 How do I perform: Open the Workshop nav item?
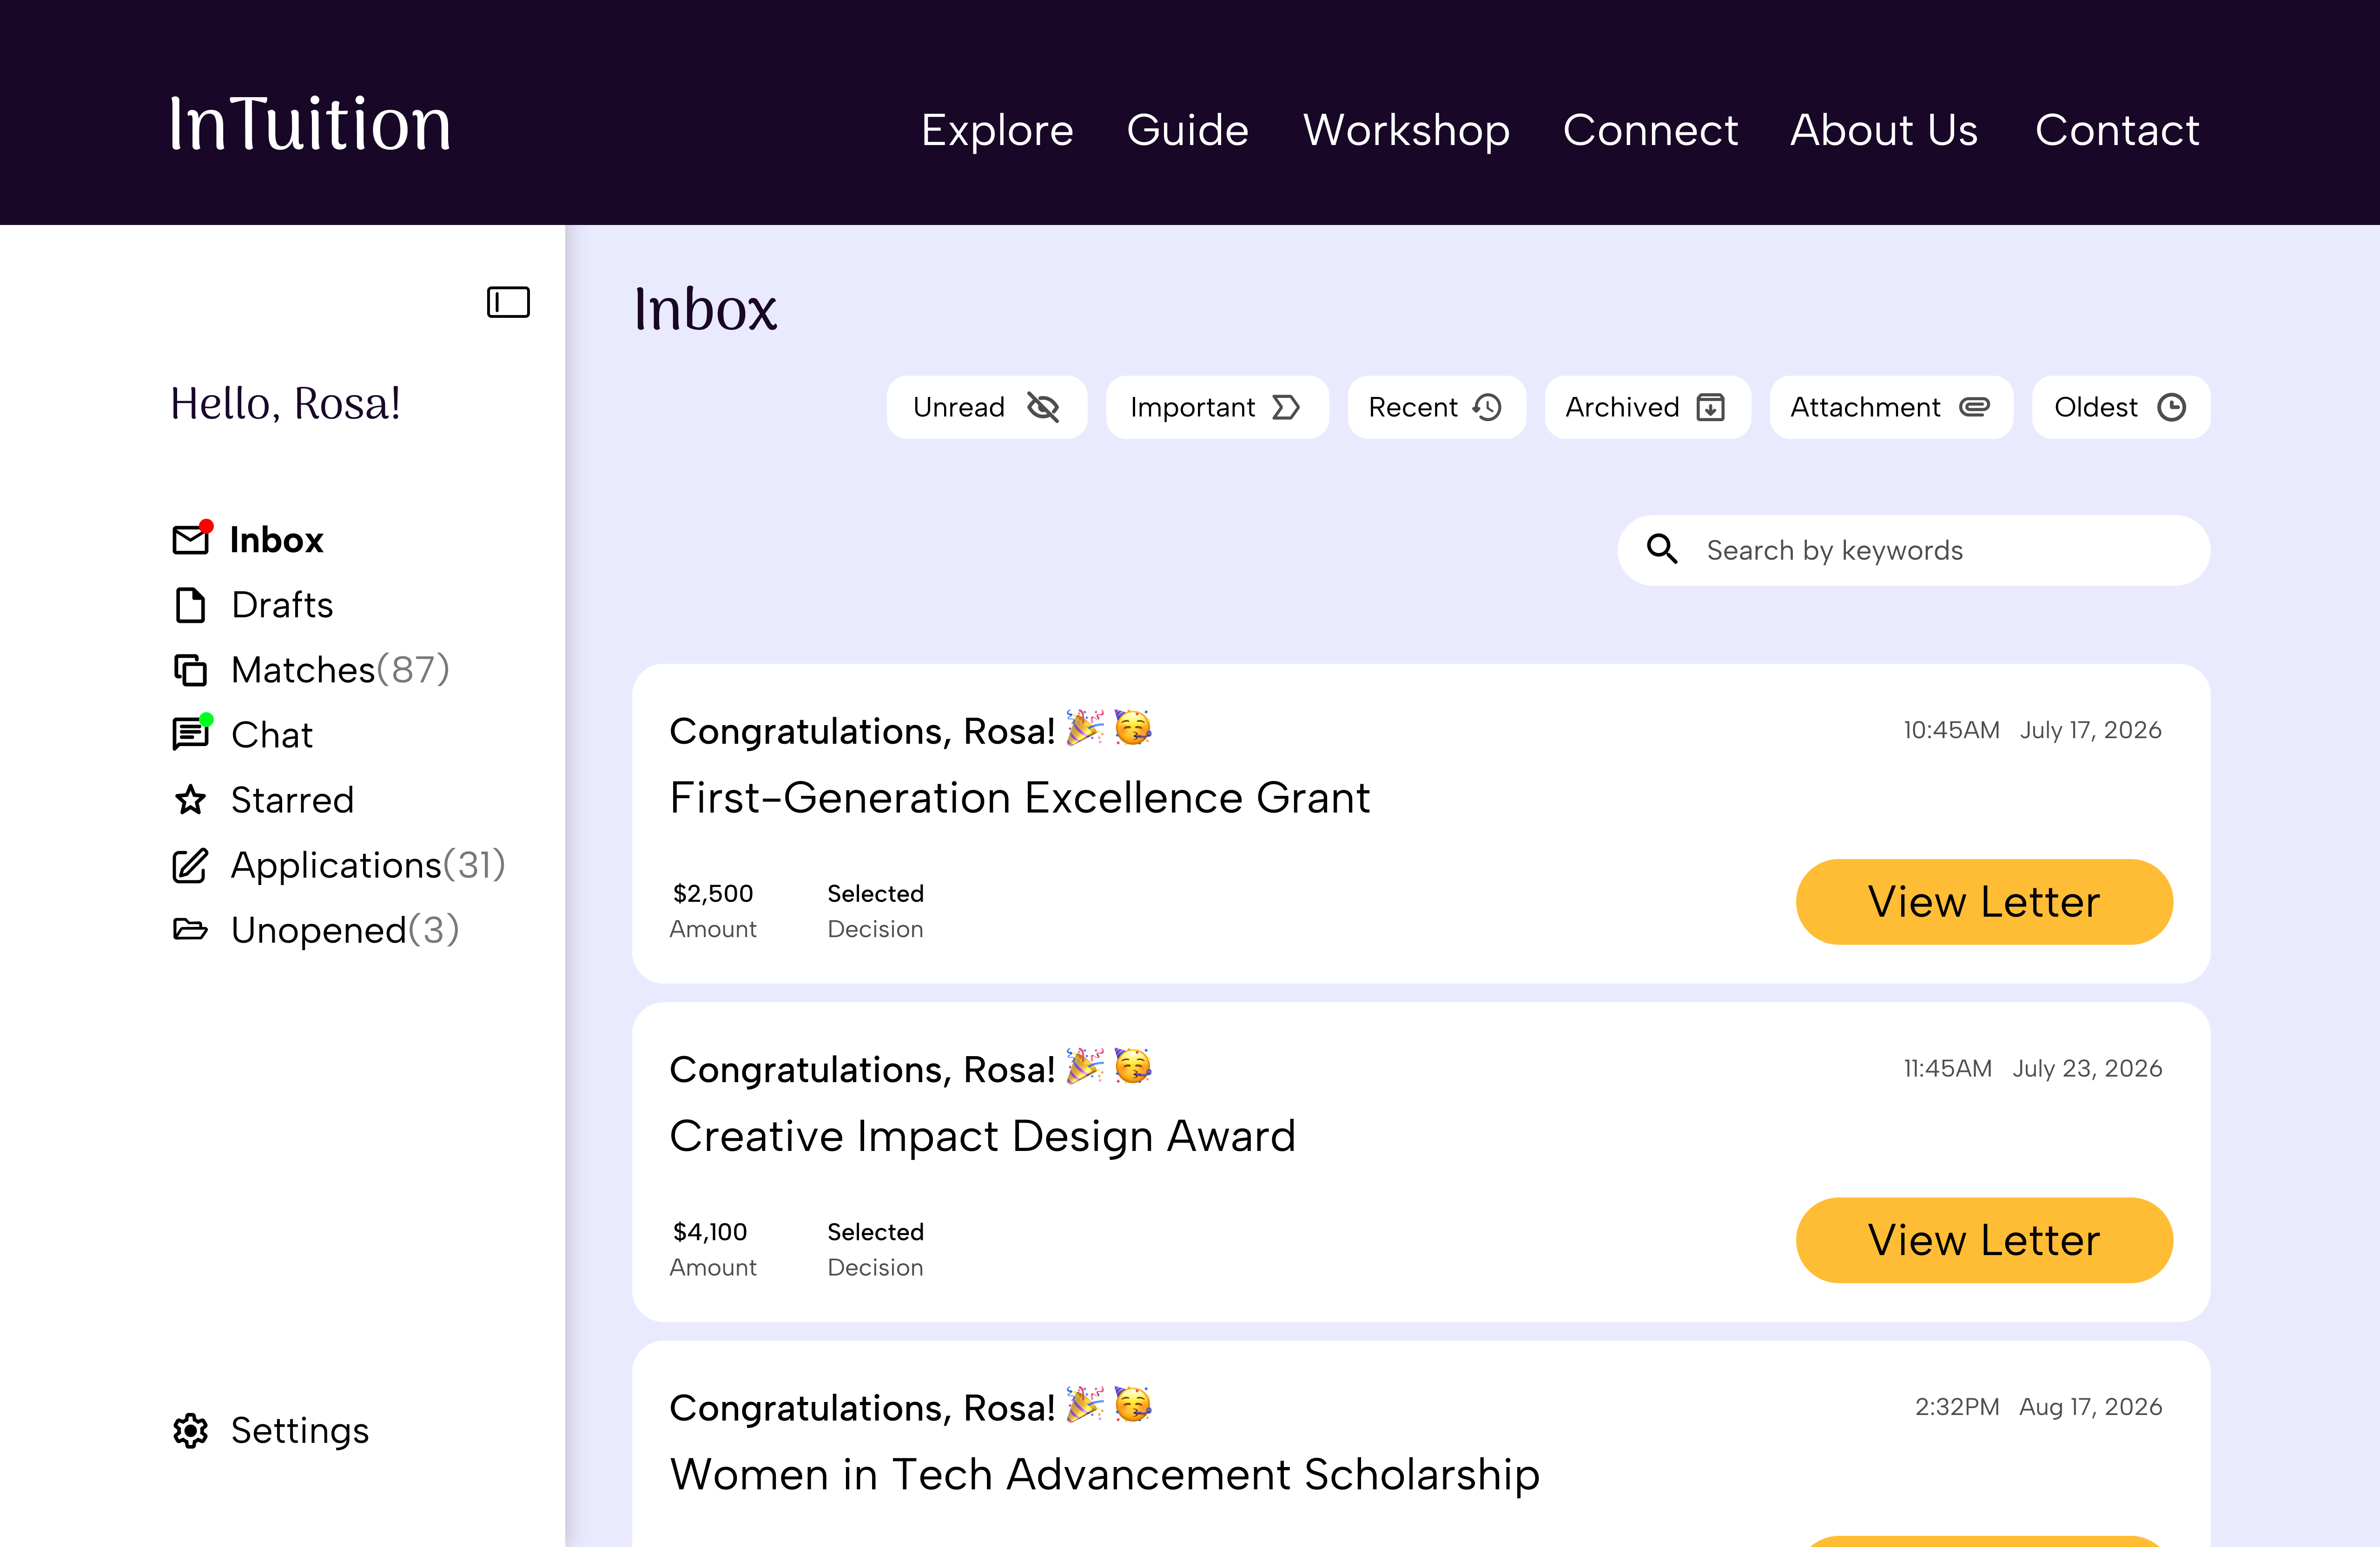(x=1406, y=130)
